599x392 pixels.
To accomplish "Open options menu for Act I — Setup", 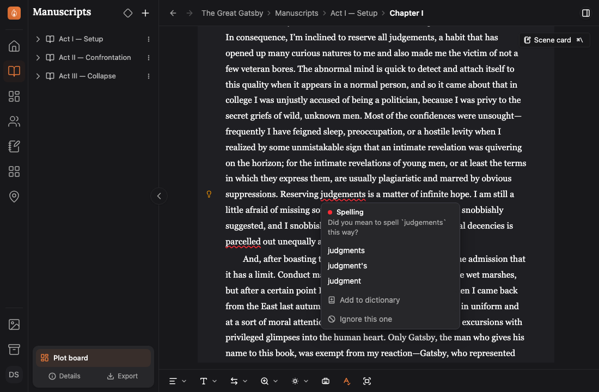I will click(x=149, y=39).
